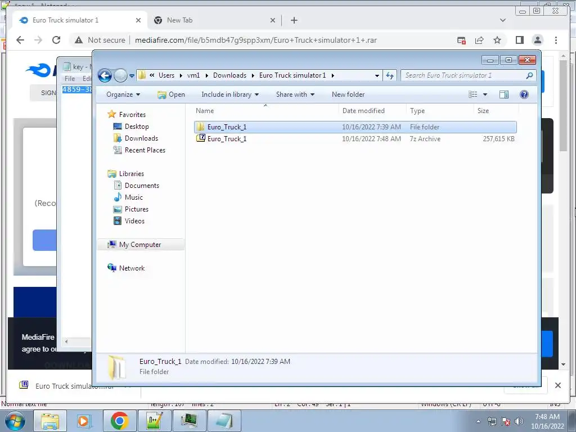Toggle the Chrome side panel icon
This screenshot has height=432, width=576.
click(x=519, y=40)
